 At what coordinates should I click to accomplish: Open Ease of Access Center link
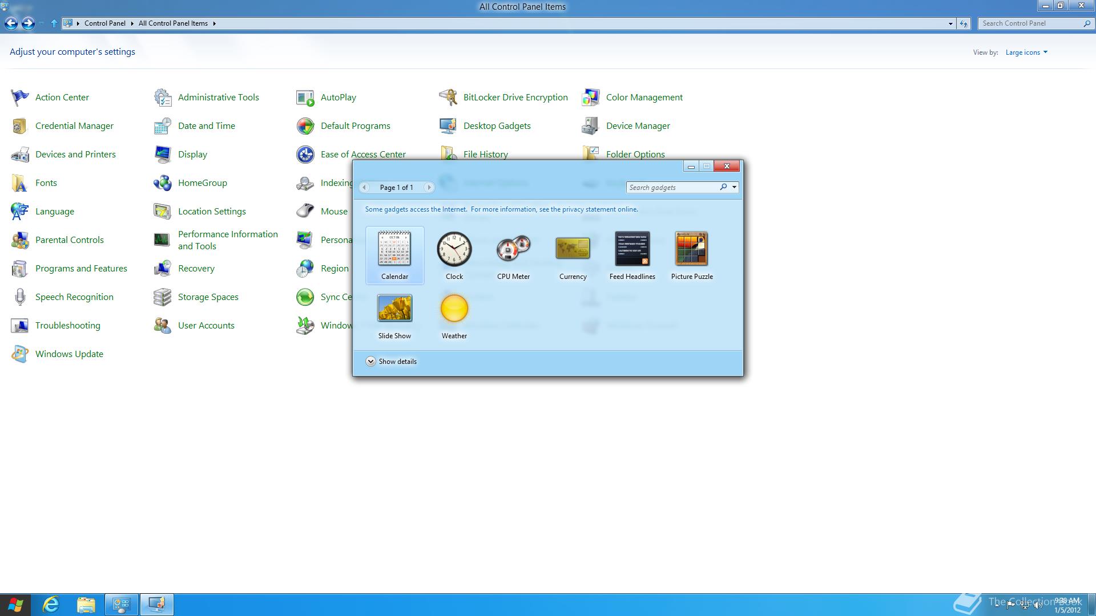tap(363, 155)
